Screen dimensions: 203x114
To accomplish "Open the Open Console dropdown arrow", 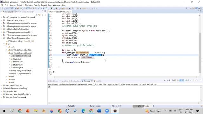I will 196,80.
